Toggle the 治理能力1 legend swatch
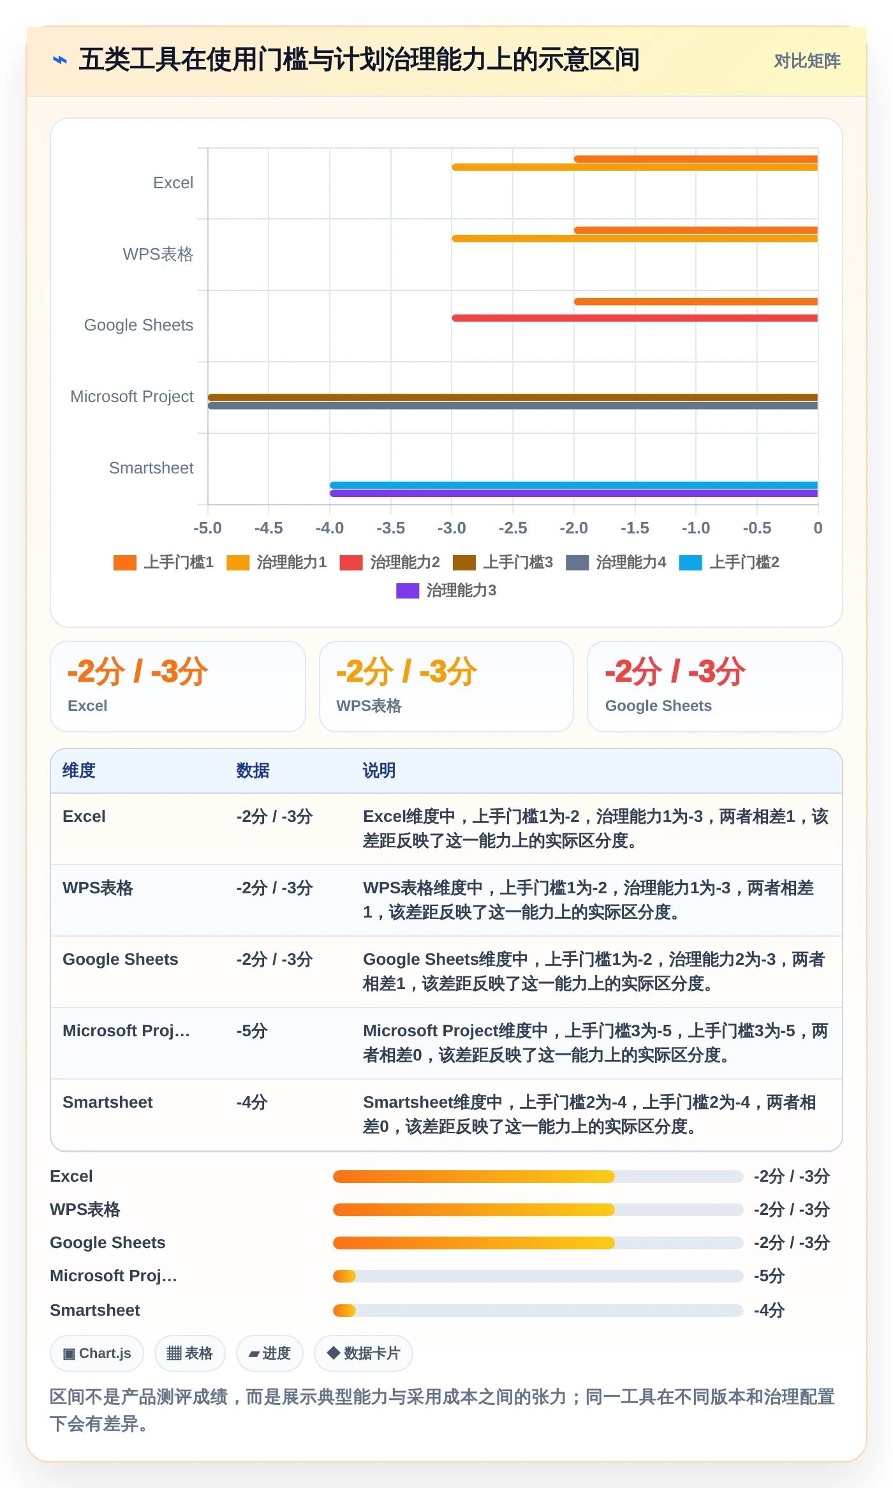This screenshot has width=893, height=1488. tap(238, 563)
